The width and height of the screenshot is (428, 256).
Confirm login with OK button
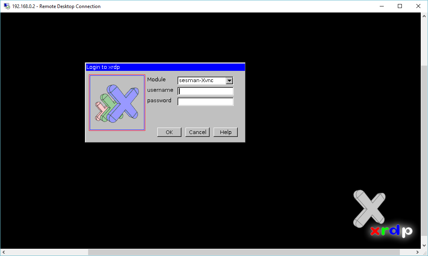169,132
